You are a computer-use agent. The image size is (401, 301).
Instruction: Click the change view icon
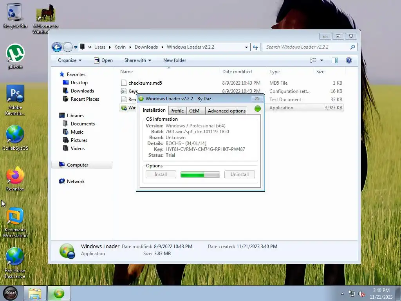(313, 60)
